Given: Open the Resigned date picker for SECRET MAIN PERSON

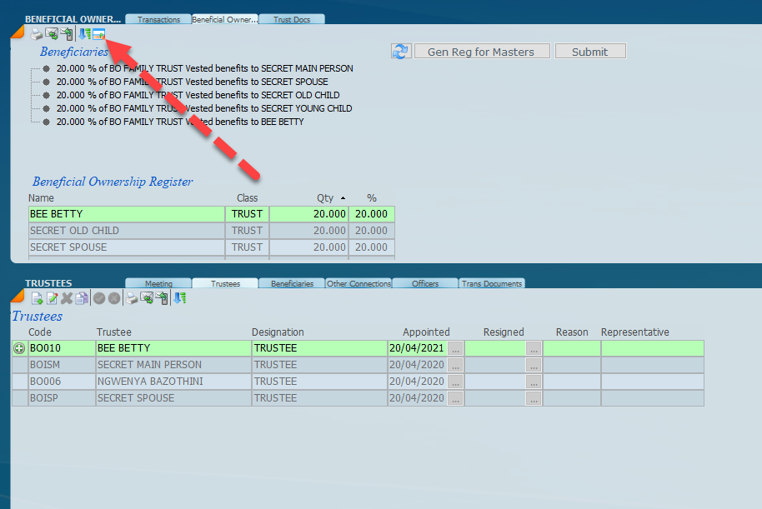Looking at the screenshot, I should click(534, 365).
